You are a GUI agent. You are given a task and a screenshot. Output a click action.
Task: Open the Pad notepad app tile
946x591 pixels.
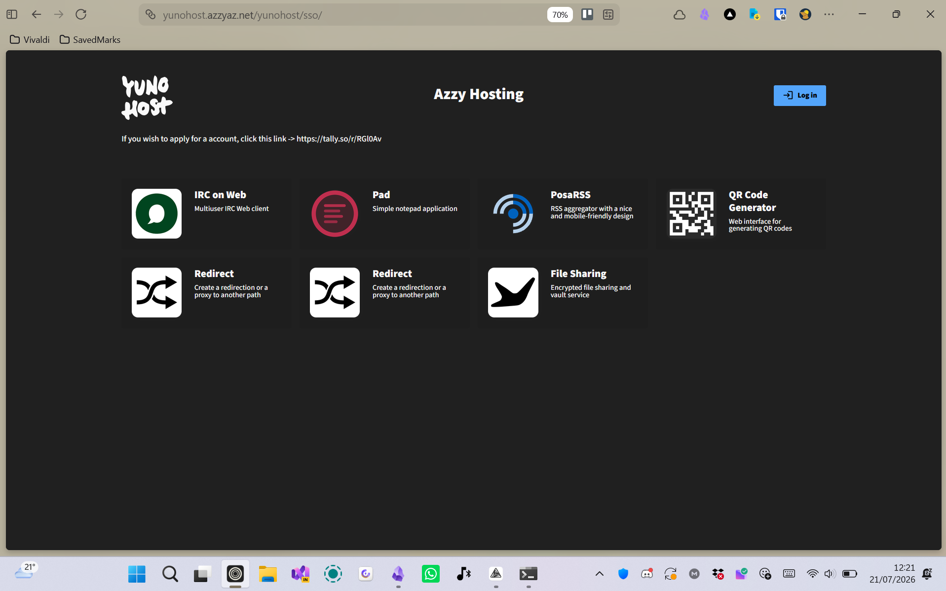click(x=384, y=213)
